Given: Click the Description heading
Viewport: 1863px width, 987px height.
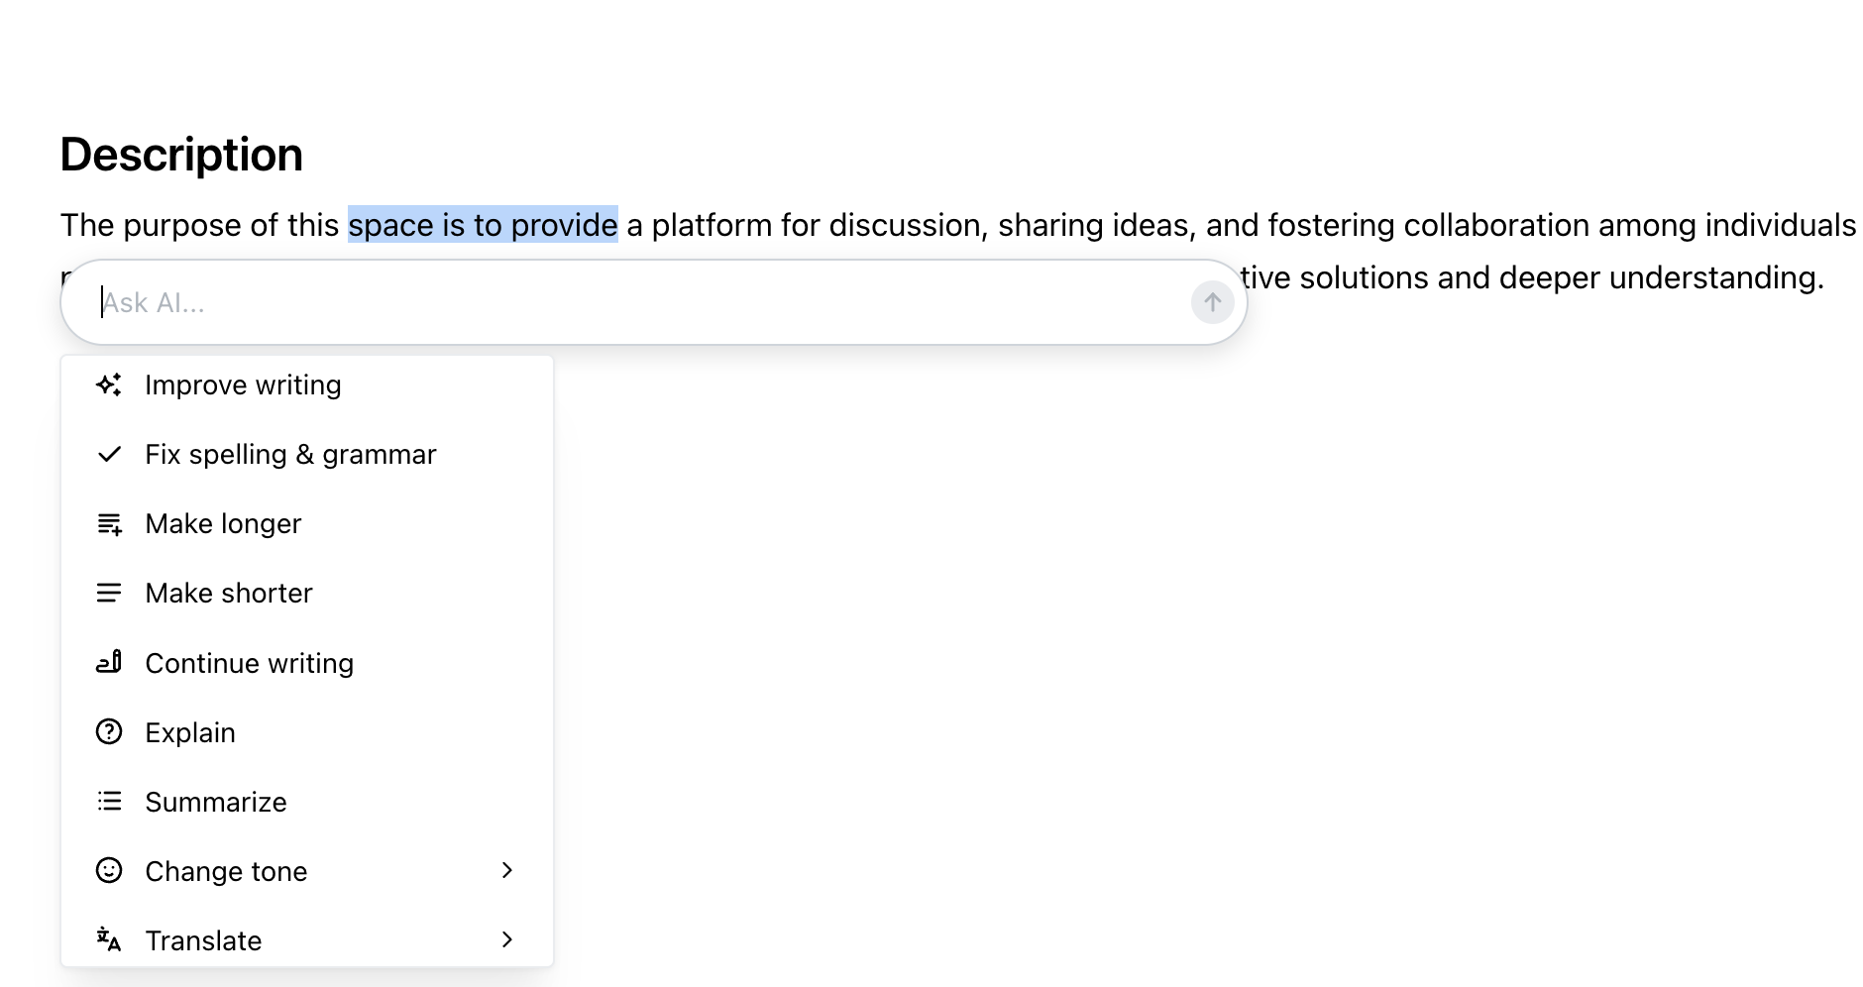Looking at the screenshot, I should (x=181, y=154).
